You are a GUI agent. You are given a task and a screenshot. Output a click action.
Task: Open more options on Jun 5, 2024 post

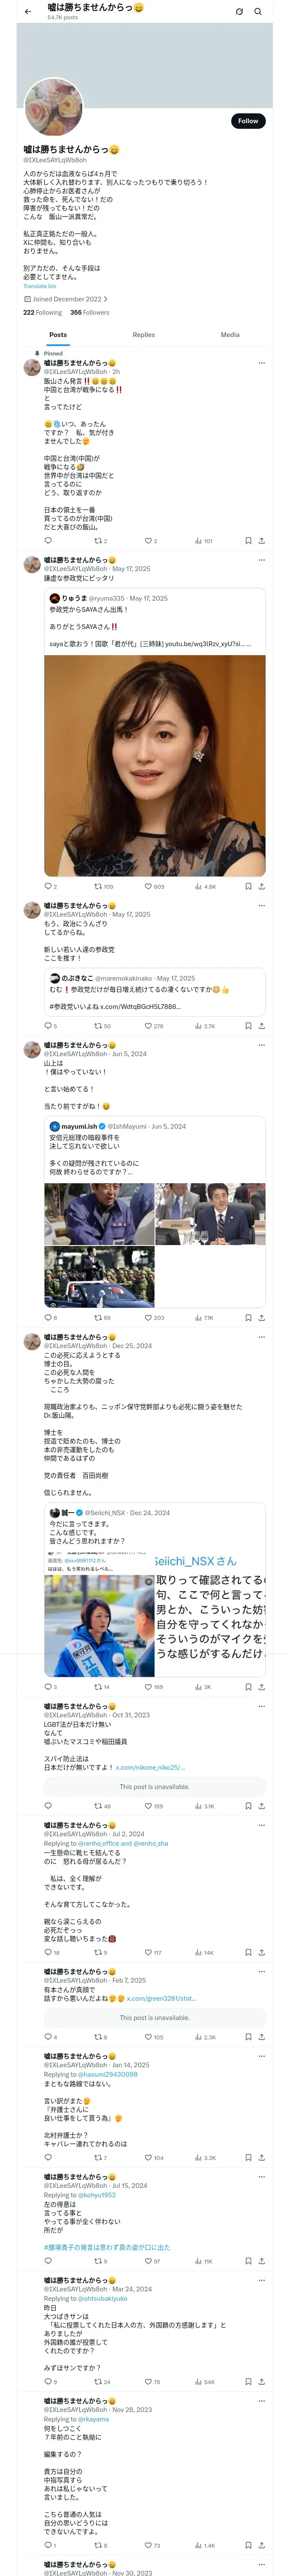point(262,1045)
